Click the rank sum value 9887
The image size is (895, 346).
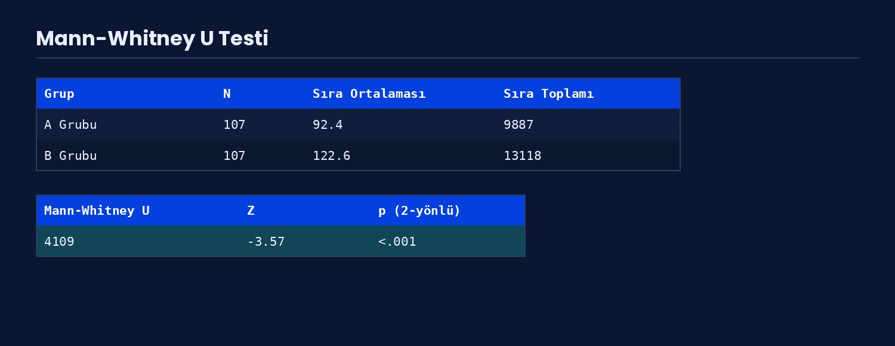519,125
